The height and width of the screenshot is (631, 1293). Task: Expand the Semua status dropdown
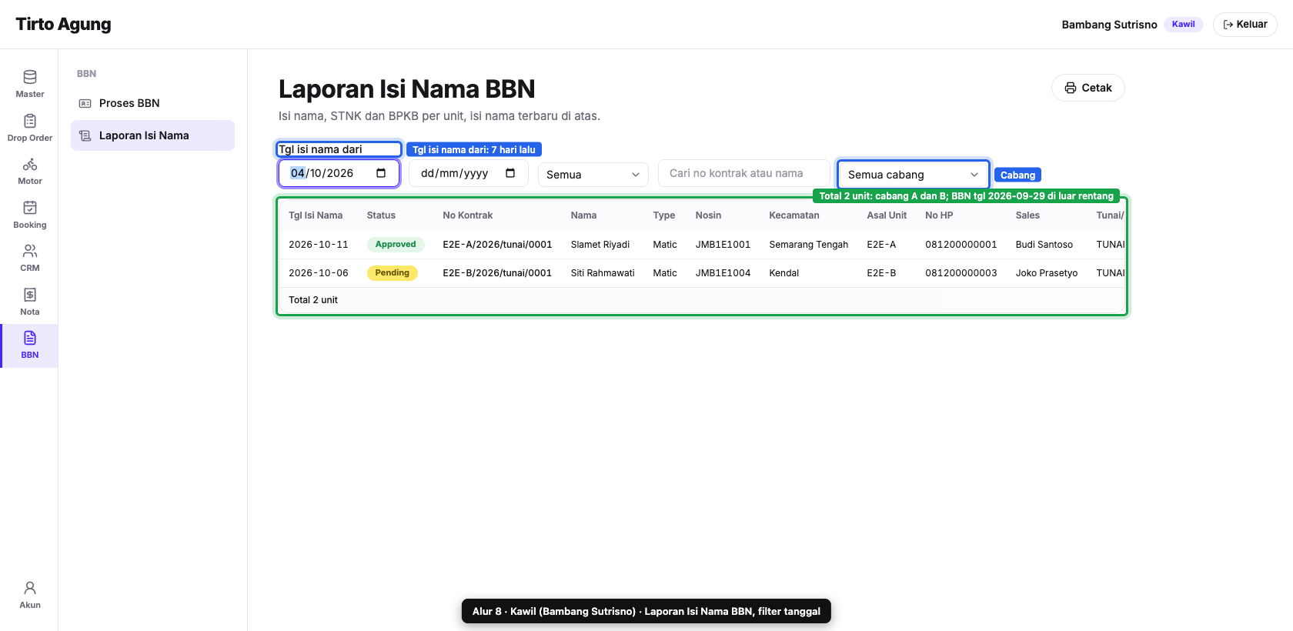[593, 175]
